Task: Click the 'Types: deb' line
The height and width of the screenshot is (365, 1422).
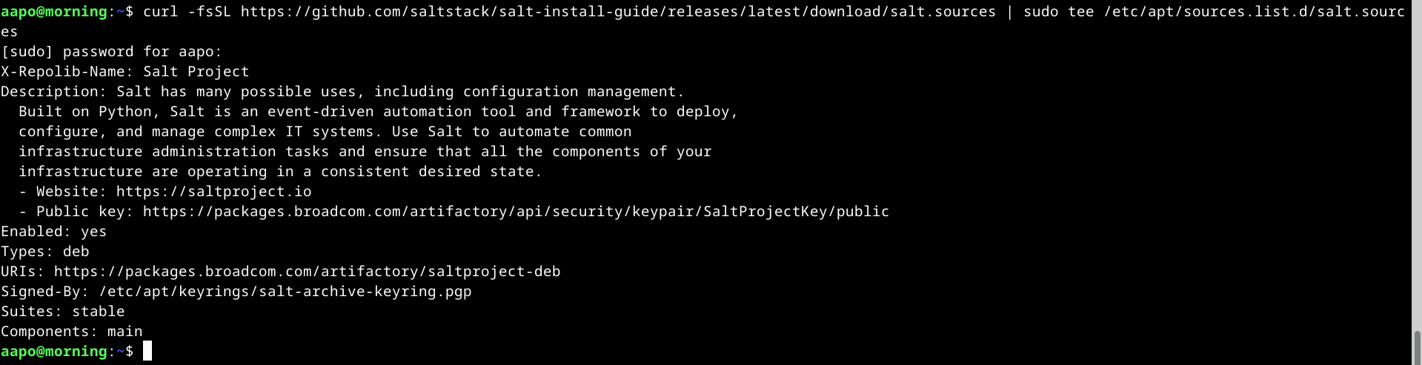Action: 44,252
